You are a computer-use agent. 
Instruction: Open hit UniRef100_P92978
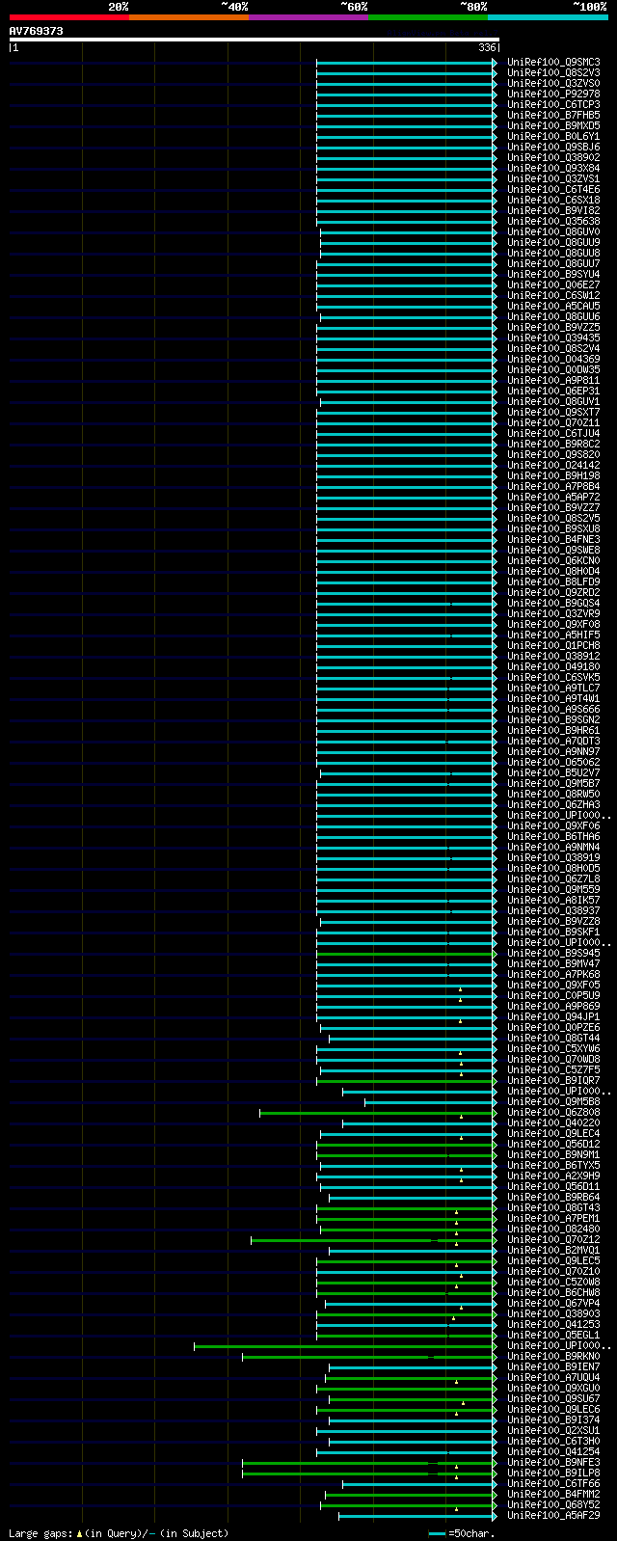[x=553, y=95]
